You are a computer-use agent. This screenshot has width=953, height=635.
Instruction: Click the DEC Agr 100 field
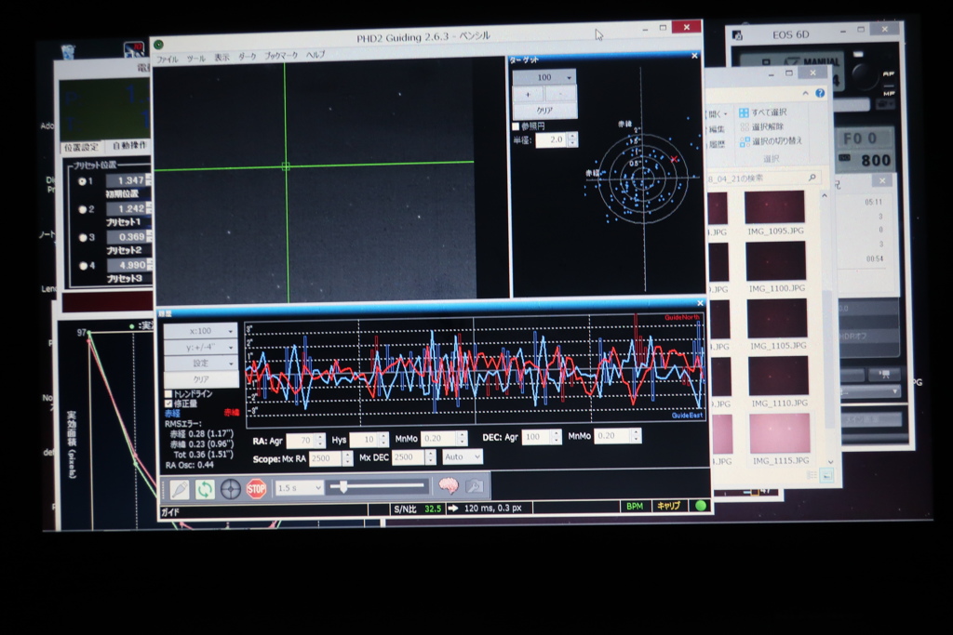point(536,436)
